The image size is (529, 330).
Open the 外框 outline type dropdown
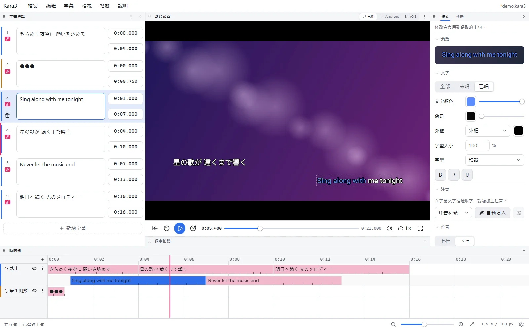488,131
